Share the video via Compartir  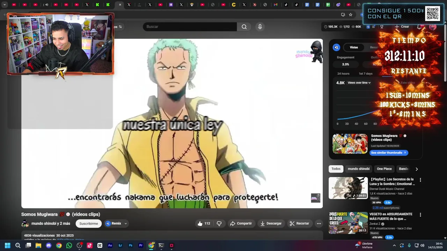[x=241, y=223]
